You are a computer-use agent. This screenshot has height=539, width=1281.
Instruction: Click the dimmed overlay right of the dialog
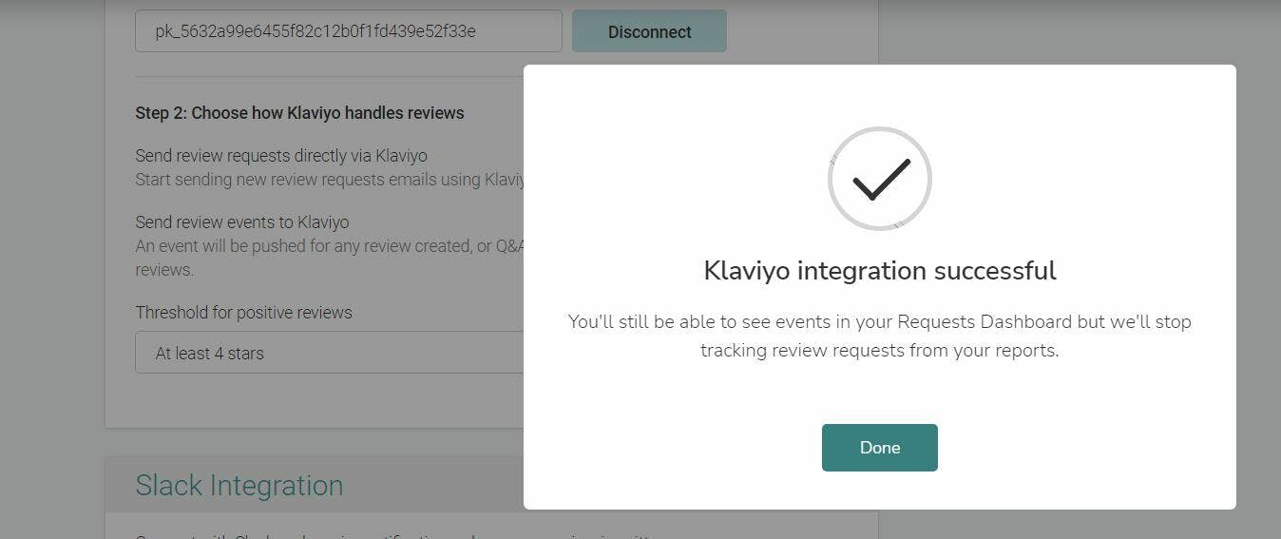coord(1258,285)
